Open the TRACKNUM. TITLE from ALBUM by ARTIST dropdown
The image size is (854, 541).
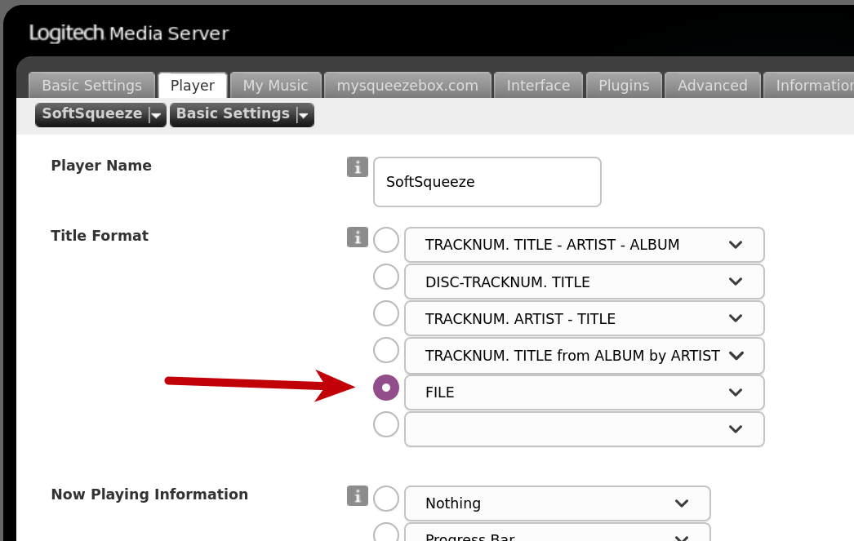pos(584,356)
